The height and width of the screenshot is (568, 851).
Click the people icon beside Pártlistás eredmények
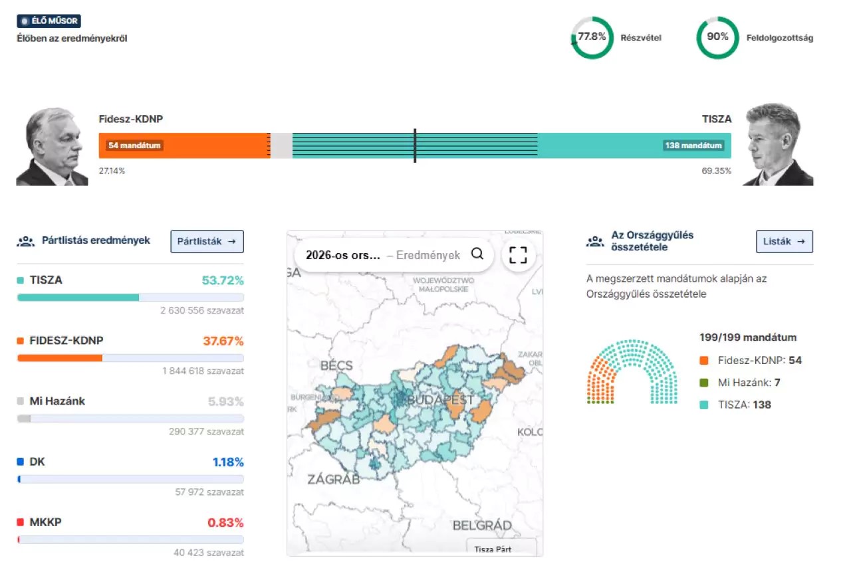[x=25, y=241]
